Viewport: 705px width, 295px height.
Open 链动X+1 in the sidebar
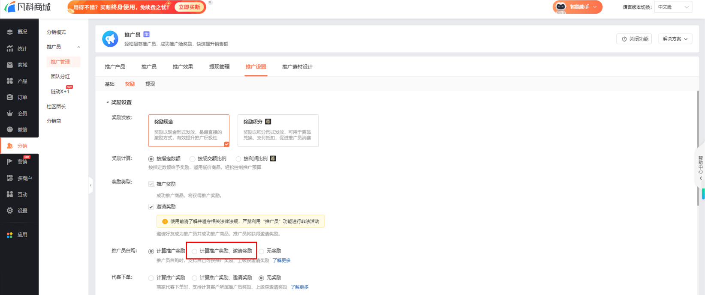coord(60,91)
